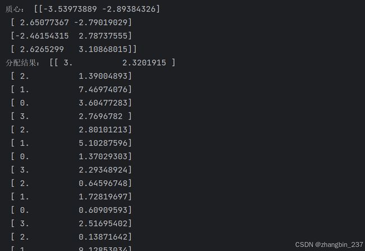365x251 pixels.
Task: Click the distance 0.60909593
Action: 103,210
